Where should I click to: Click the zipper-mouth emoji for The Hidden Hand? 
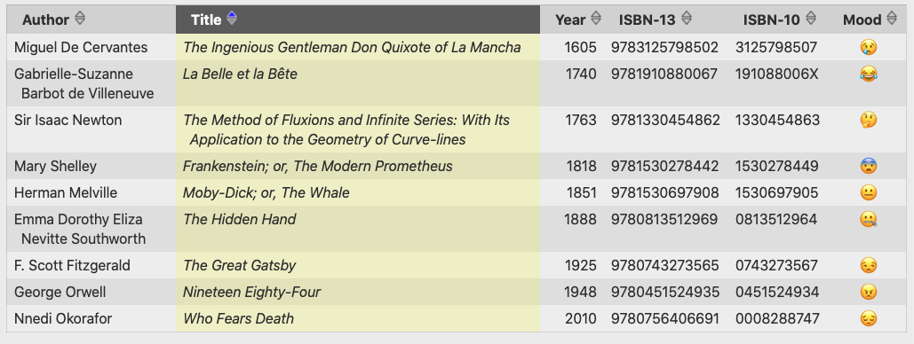coord(869,220)
